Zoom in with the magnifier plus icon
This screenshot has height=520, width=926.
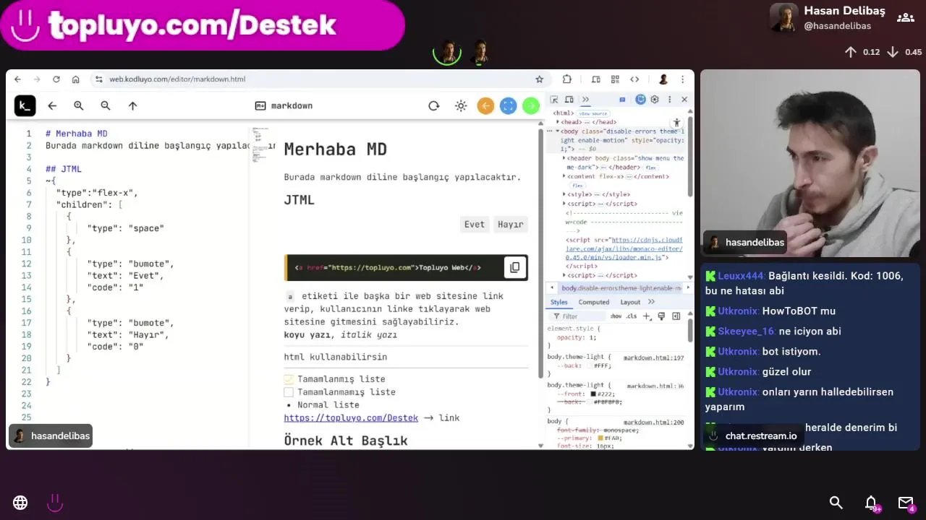pyautogui.click(x=79, y=105)
